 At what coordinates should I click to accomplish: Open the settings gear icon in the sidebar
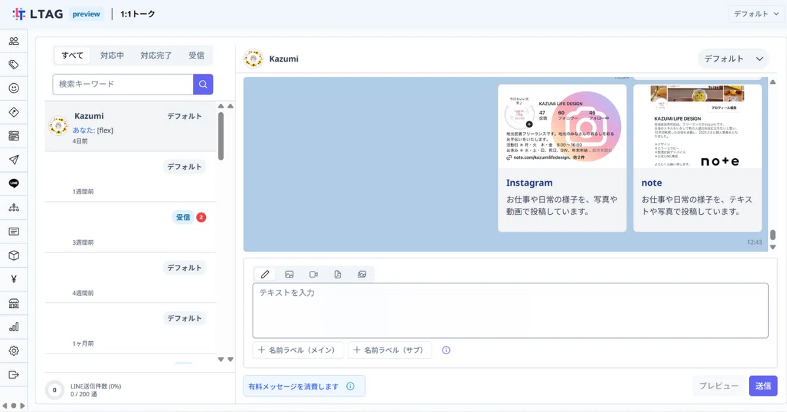[14, 351]
